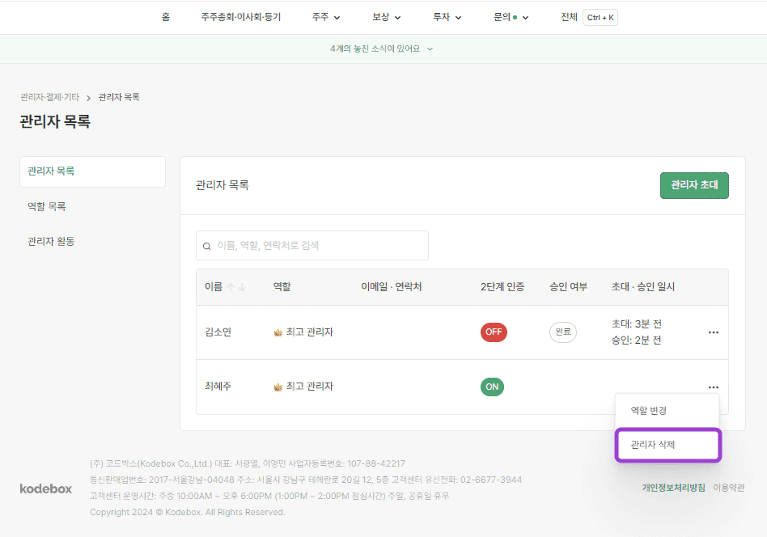Screen dimensions: 767x537
Task: Open the ⋯ menu on 최혜주's row
Action: pyautogui.click(x=713, y=387)
